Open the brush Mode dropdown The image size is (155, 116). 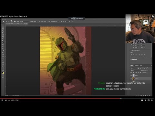(25, 21)
